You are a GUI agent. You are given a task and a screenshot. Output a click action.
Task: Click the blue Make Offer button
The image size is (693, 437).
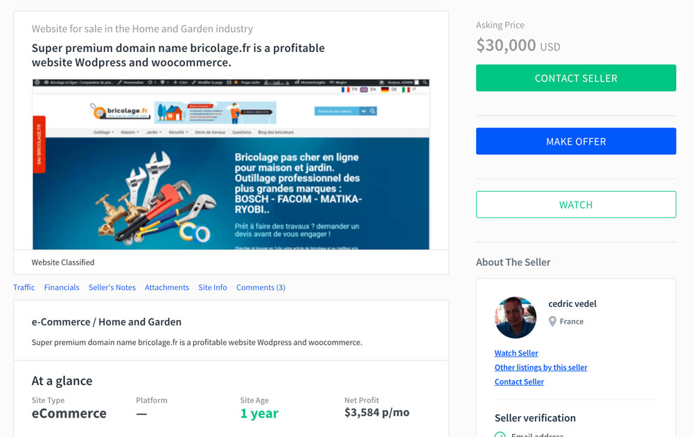(x=576, y=141)
